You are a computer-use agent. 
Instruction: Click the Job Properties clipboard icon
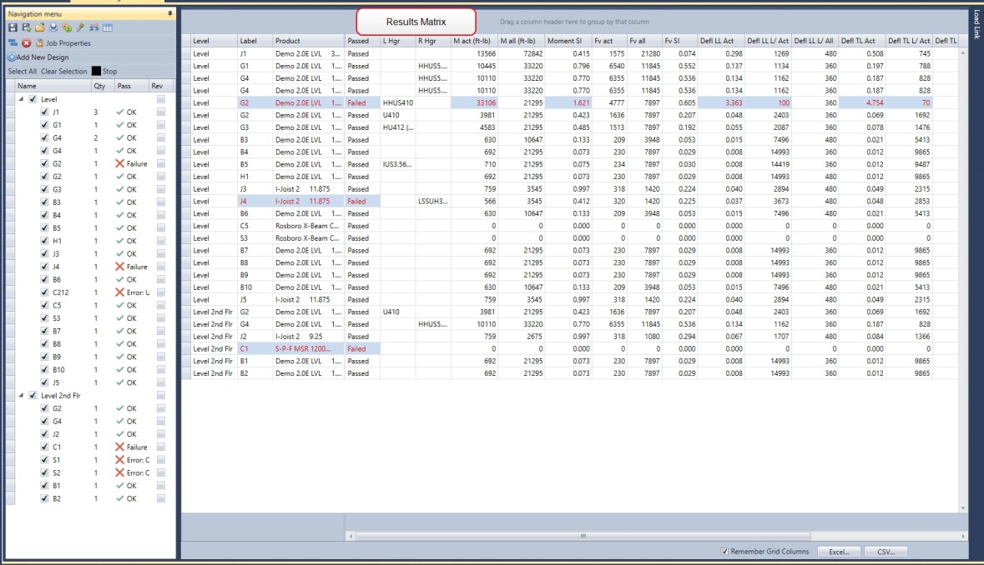coord(39,43)
